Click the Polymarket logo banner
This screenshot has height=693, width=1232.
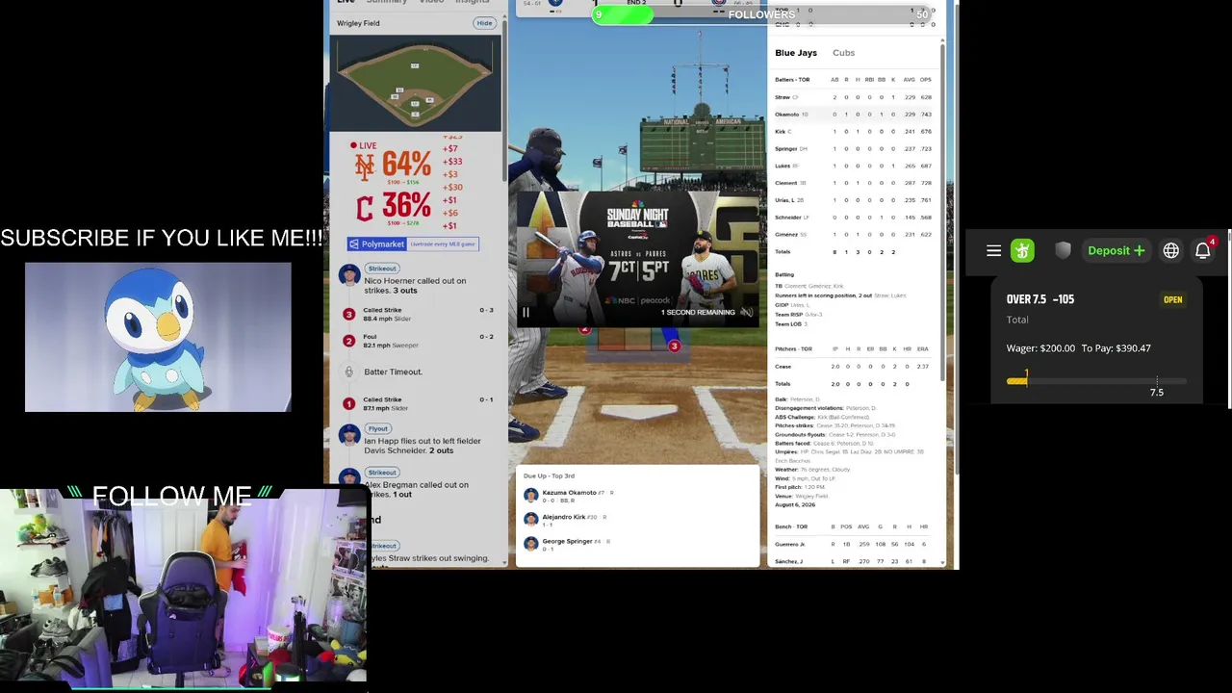377,244
